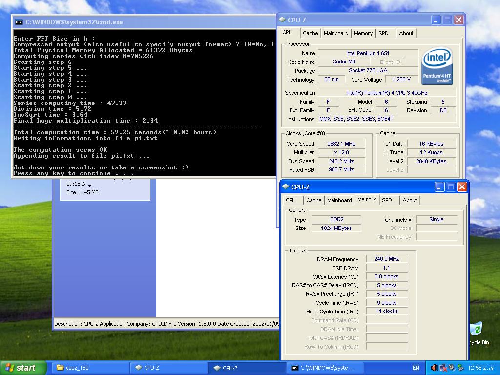
Task: Click the '960.7 MHz' rated FSB value
Action: point(341,169)
